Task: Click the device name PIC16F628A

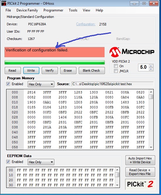Action: 37,24
